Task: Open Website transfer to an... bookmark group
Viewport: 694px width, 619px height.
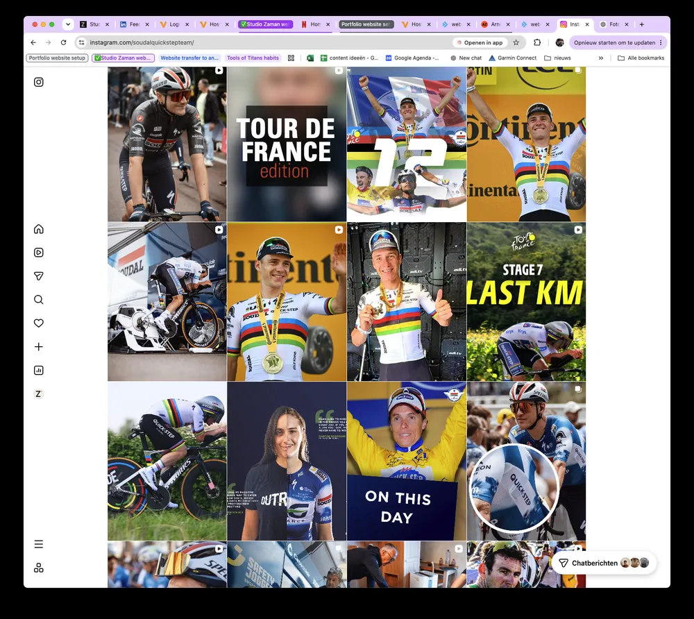Action: [189, 58]
